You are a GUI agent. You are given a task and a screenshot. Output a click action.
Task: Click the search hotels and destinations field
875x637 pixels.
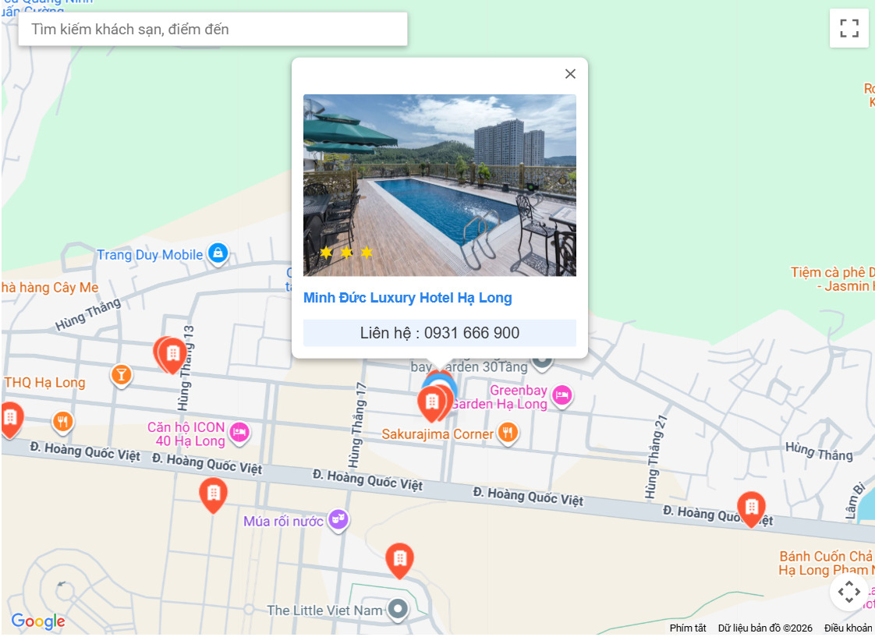click(x=213, y=29)
